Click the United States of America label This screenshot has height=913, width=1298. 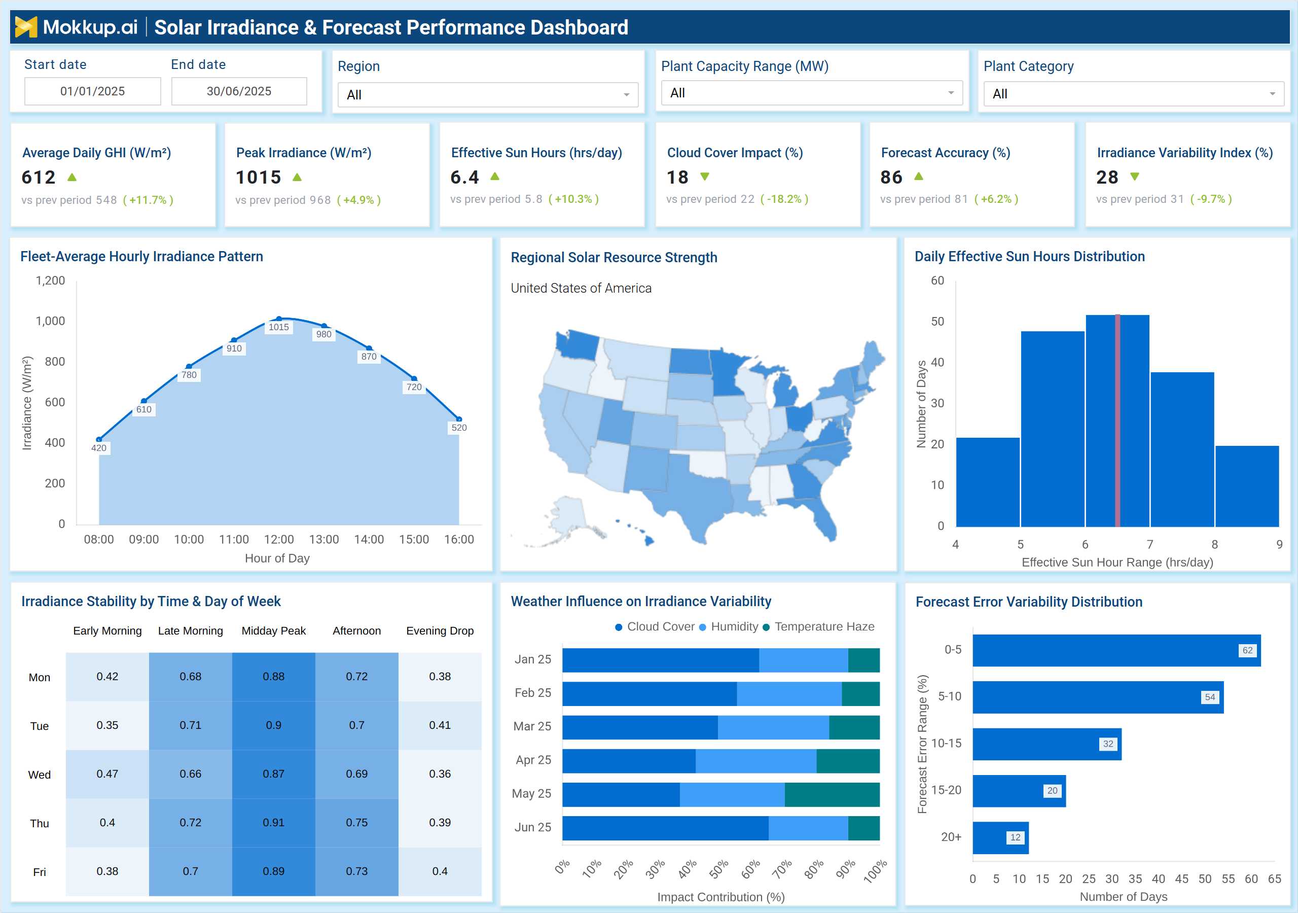(x=581, y=288)
